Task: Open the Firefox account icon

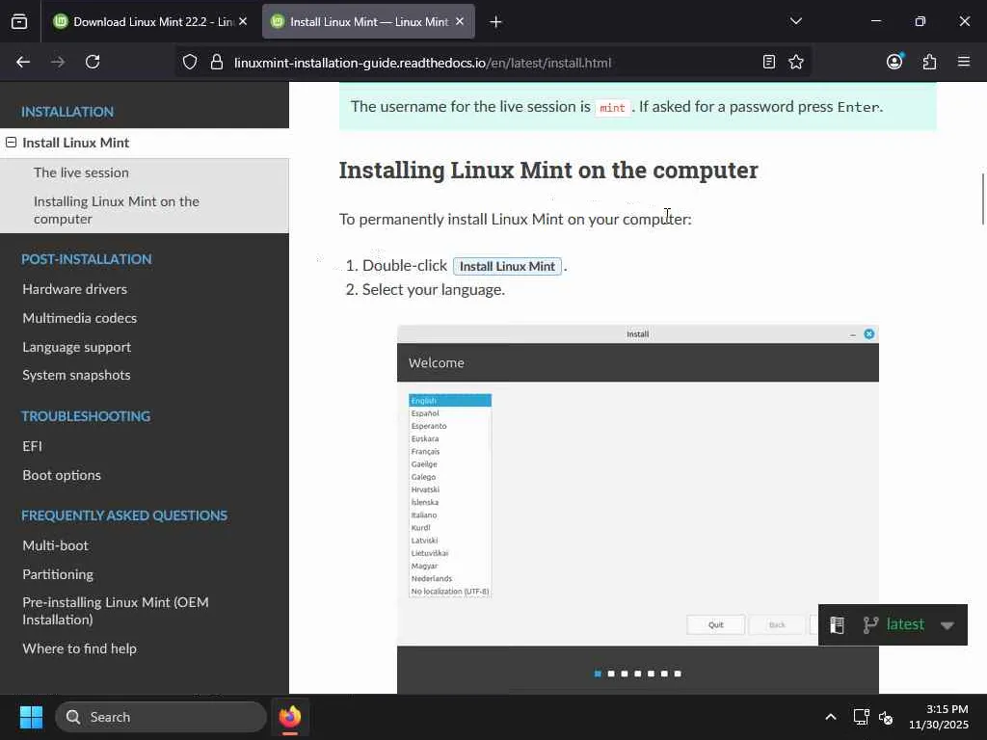Action: coord(894,61)
